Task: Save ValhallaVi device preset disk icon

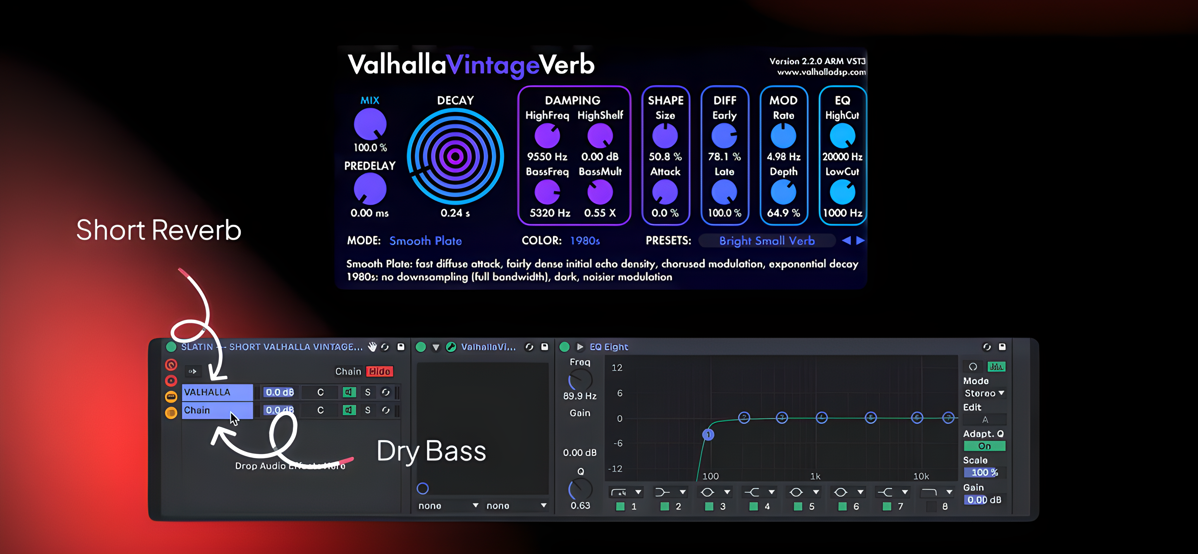Action: 545,347
